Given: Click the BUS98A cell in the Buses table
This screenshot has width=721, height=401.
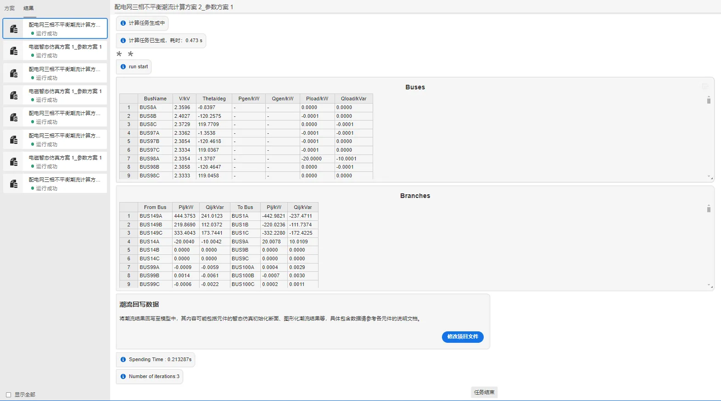Looking at the screenshot, I should click(150, 159).
